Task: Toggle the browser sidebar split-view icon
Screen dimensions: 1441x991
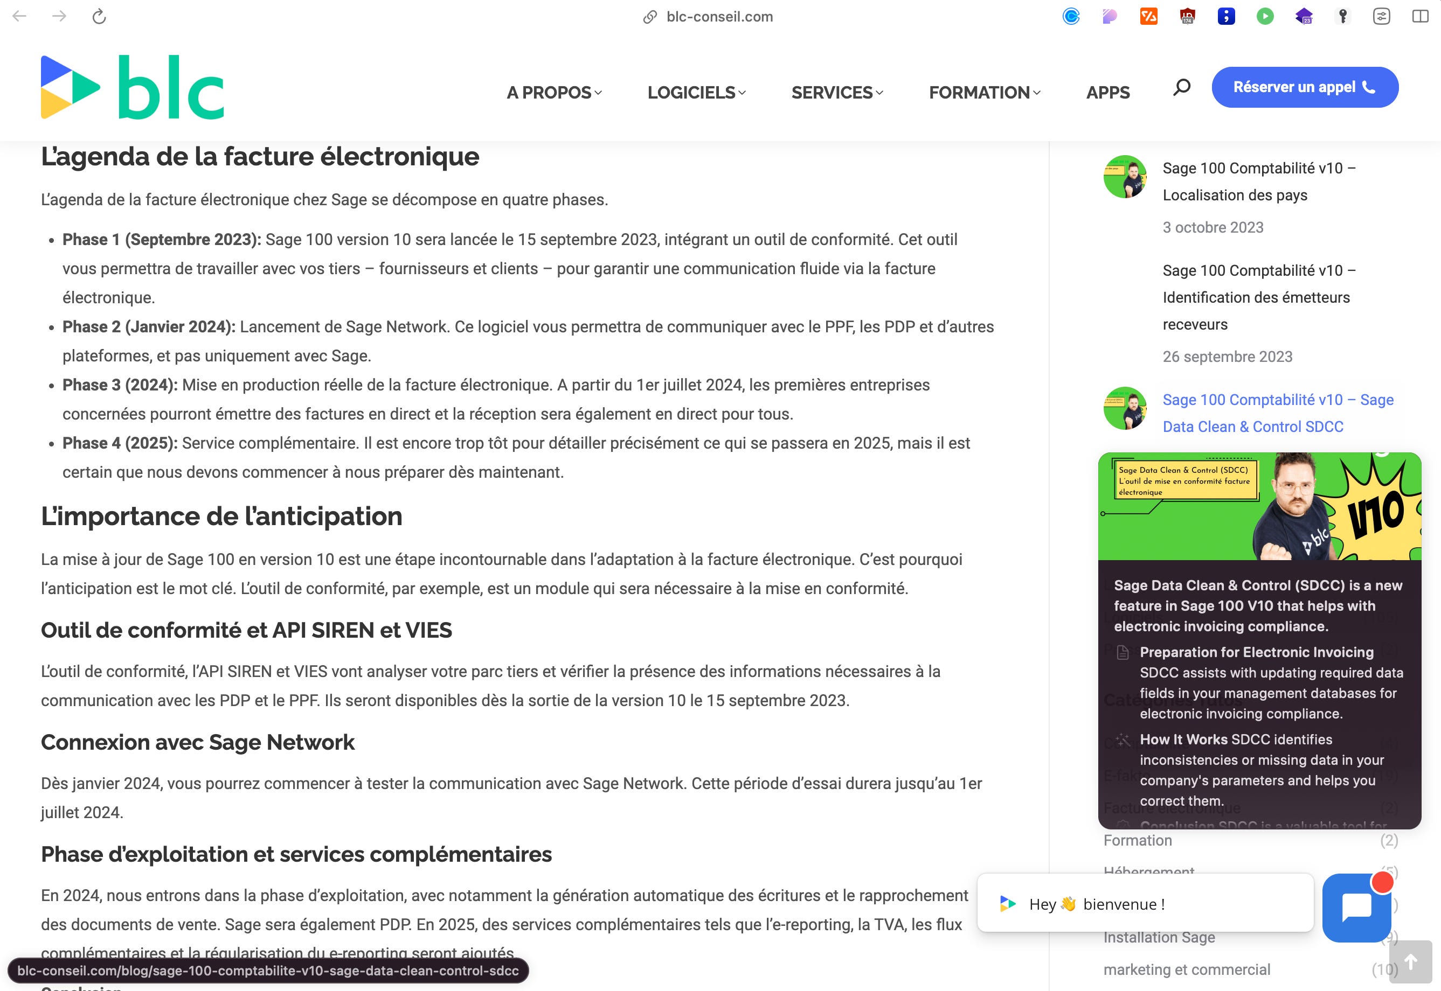Action: click(1421, 16)
